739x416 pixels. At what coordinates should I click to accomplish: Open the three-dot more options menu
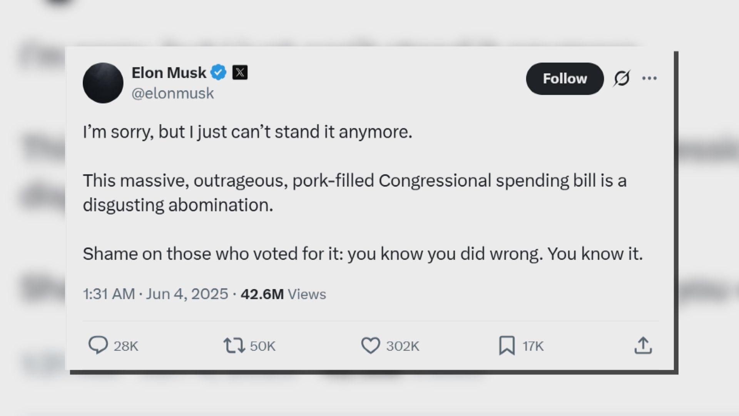pos(649,79)
